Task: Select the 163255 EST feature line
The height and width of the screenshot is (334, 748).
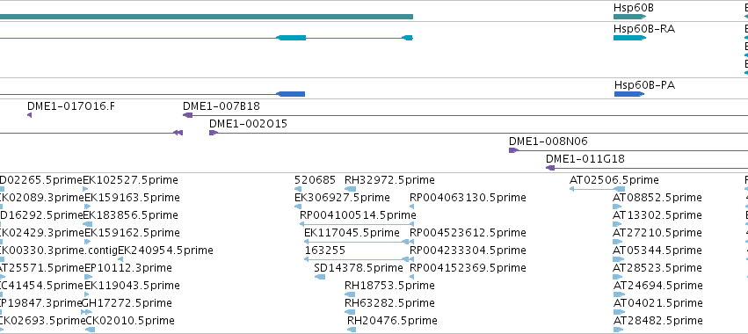Action: tap(357, 259)
